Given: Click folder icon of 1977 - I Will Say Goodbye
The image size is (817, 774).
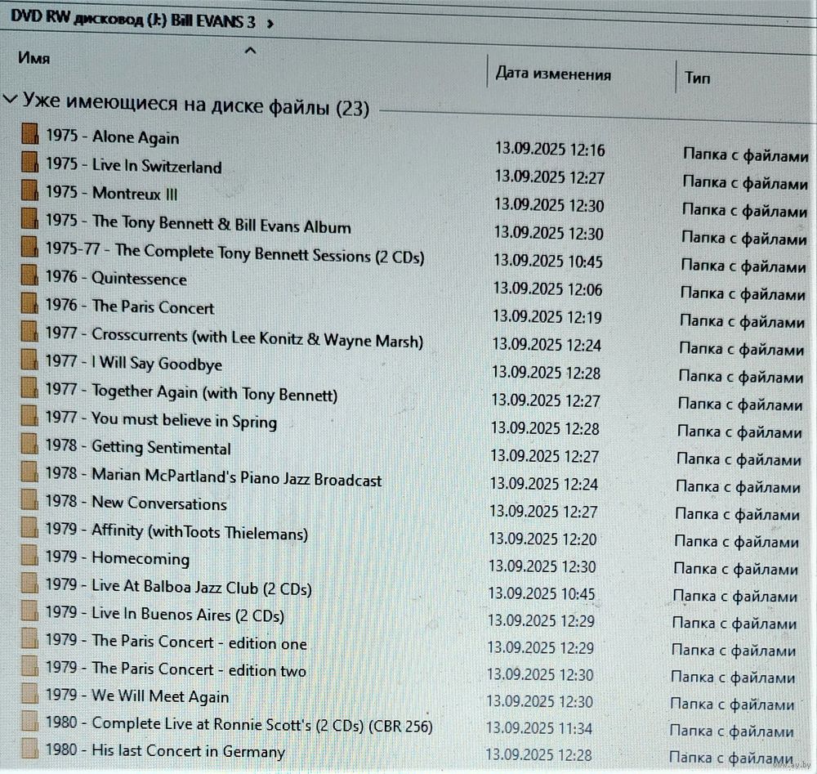Looking at the screenshot, I should pyautogui.click(x=30, y=360).
